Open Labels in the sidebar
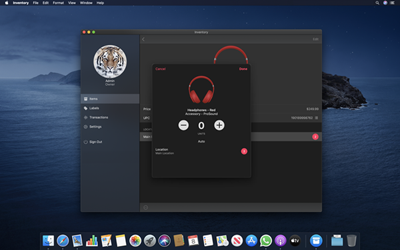The height and width of the screenshot is (250, 400). pos(110,108)
